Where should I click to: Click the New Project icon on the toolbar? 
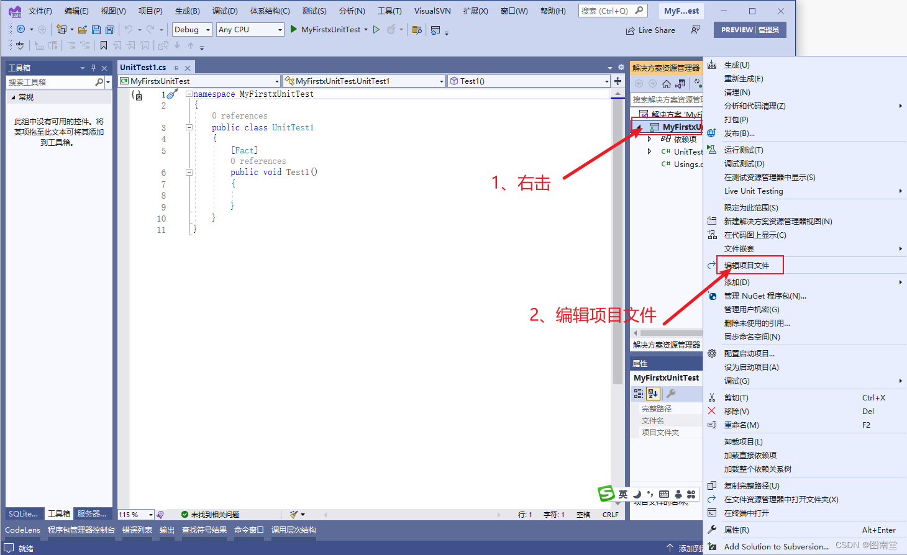pos(62,29)
